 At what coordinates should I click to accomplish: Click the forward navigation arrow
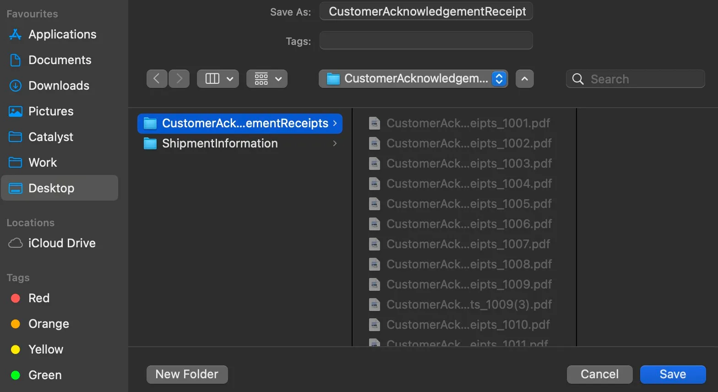(179, 79)
